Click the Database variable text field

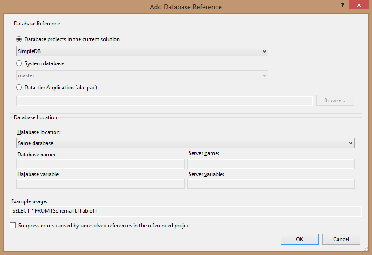tap(100, 184)
